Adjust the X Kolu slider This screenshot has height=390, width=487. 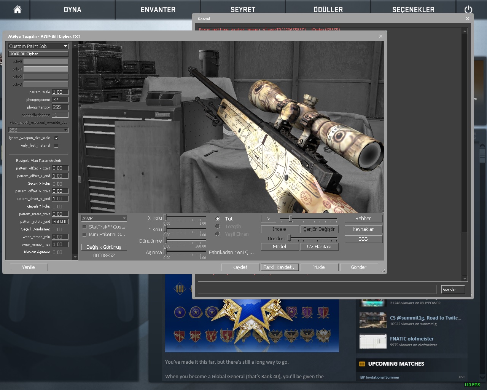point(185,217)
